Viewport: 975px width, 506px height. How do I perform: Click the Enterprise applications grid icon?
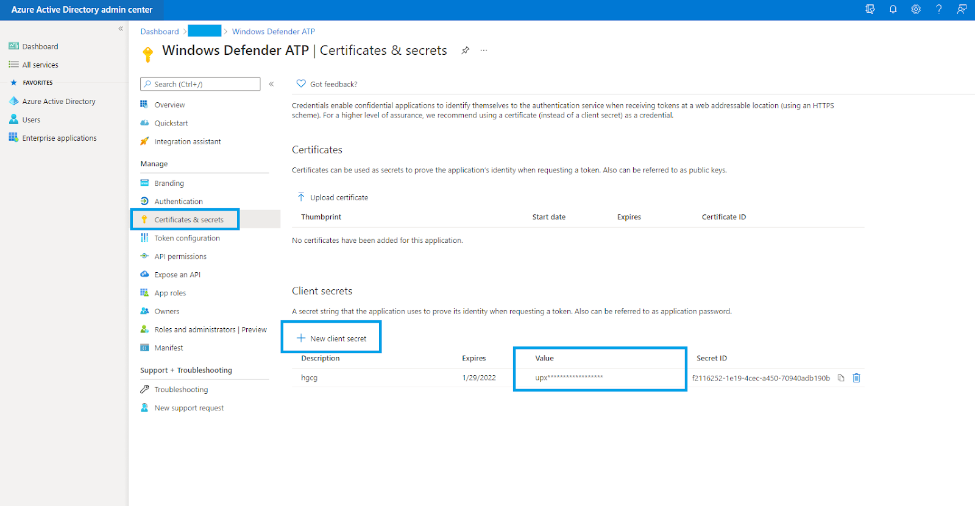(x=13, y=138)
